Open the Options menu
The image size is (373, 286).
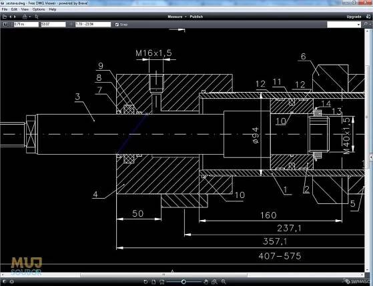tap(39, 9)
